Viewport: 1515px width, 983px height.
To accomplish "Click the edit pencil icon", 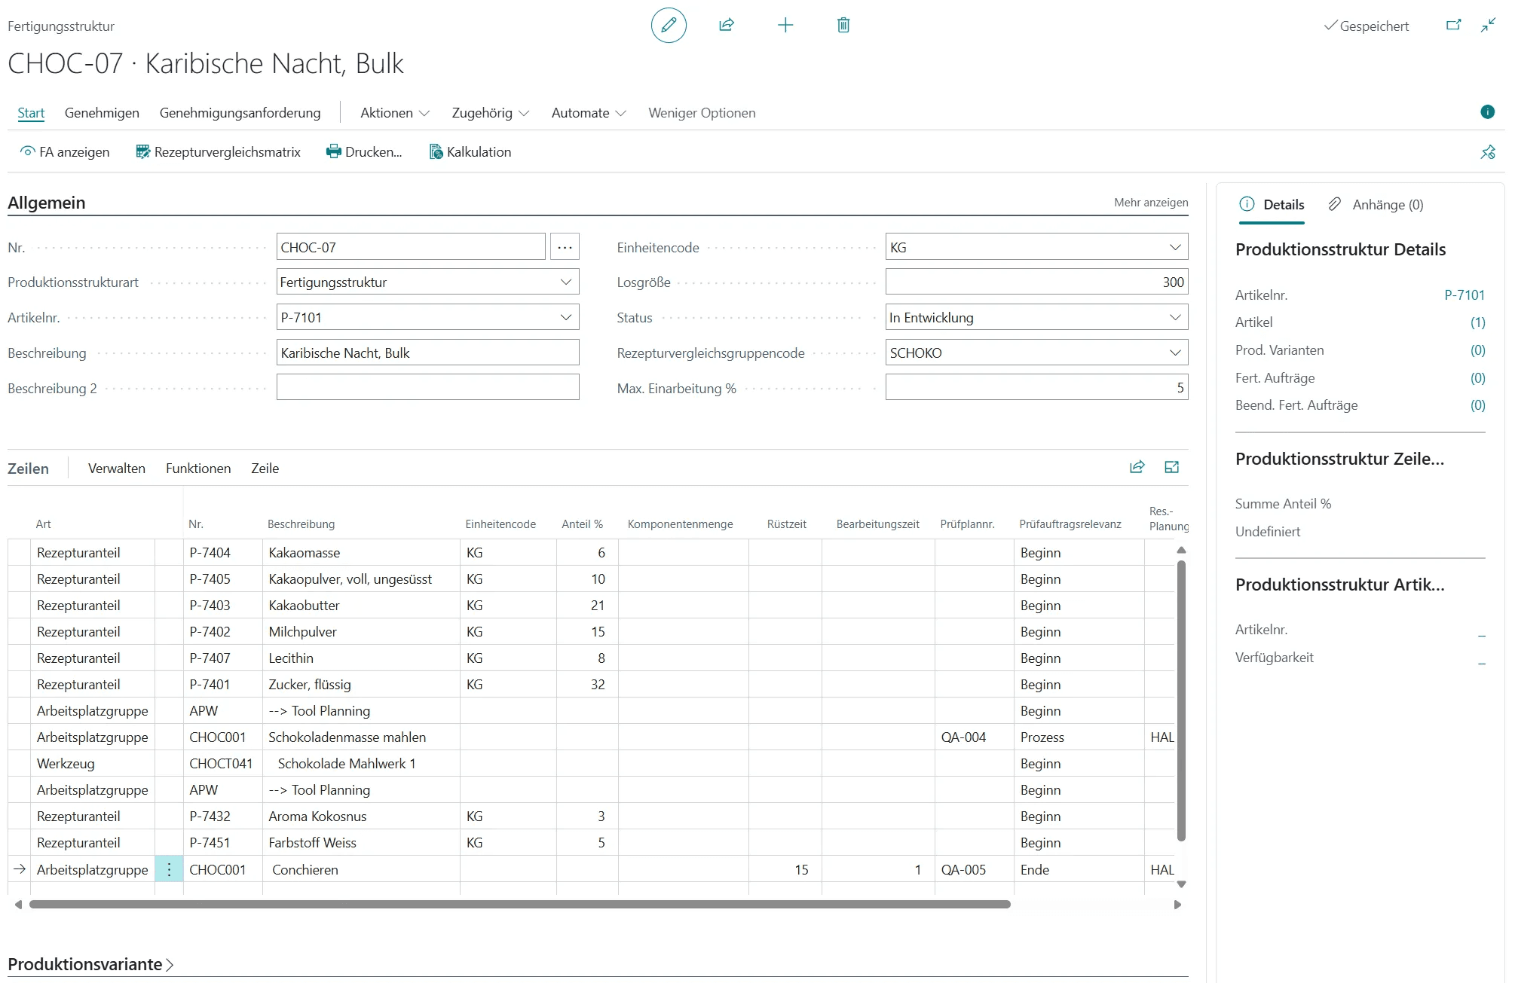I will (x=669, y=26).
